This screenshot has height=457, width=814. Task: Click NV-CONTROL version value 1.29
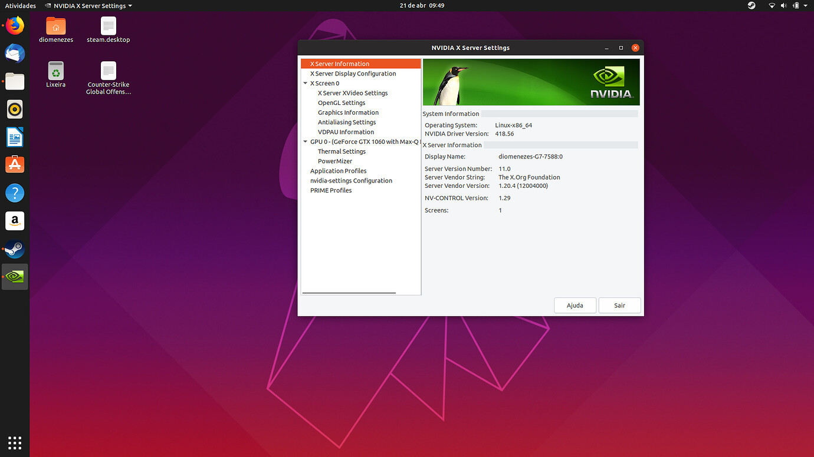(504, 198)
